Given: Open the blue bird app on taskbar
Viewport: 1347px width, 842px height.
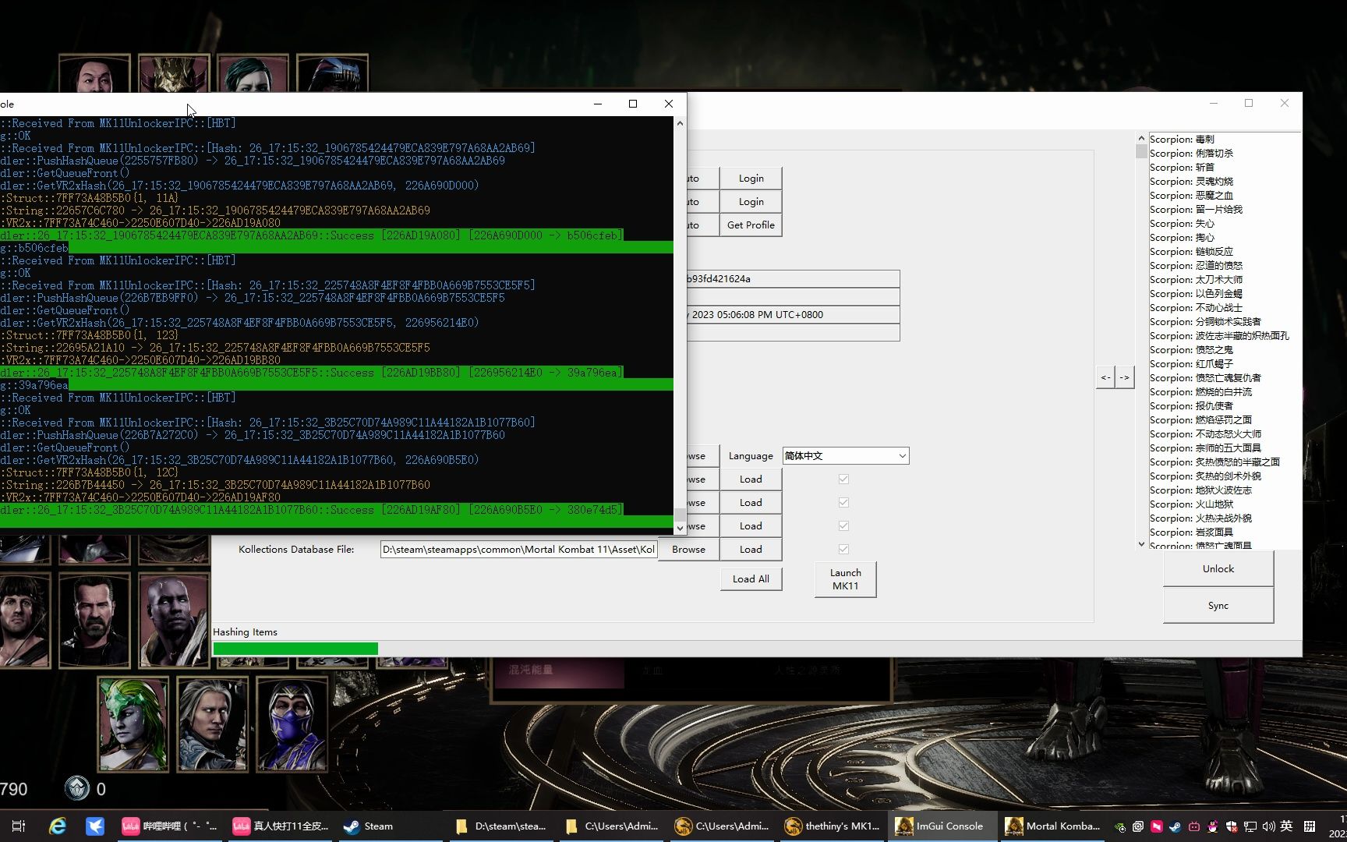Looking at the screenshot, I should point(95,826).
